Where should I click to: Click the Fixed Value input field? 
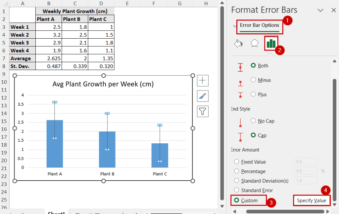coord(305,162)
